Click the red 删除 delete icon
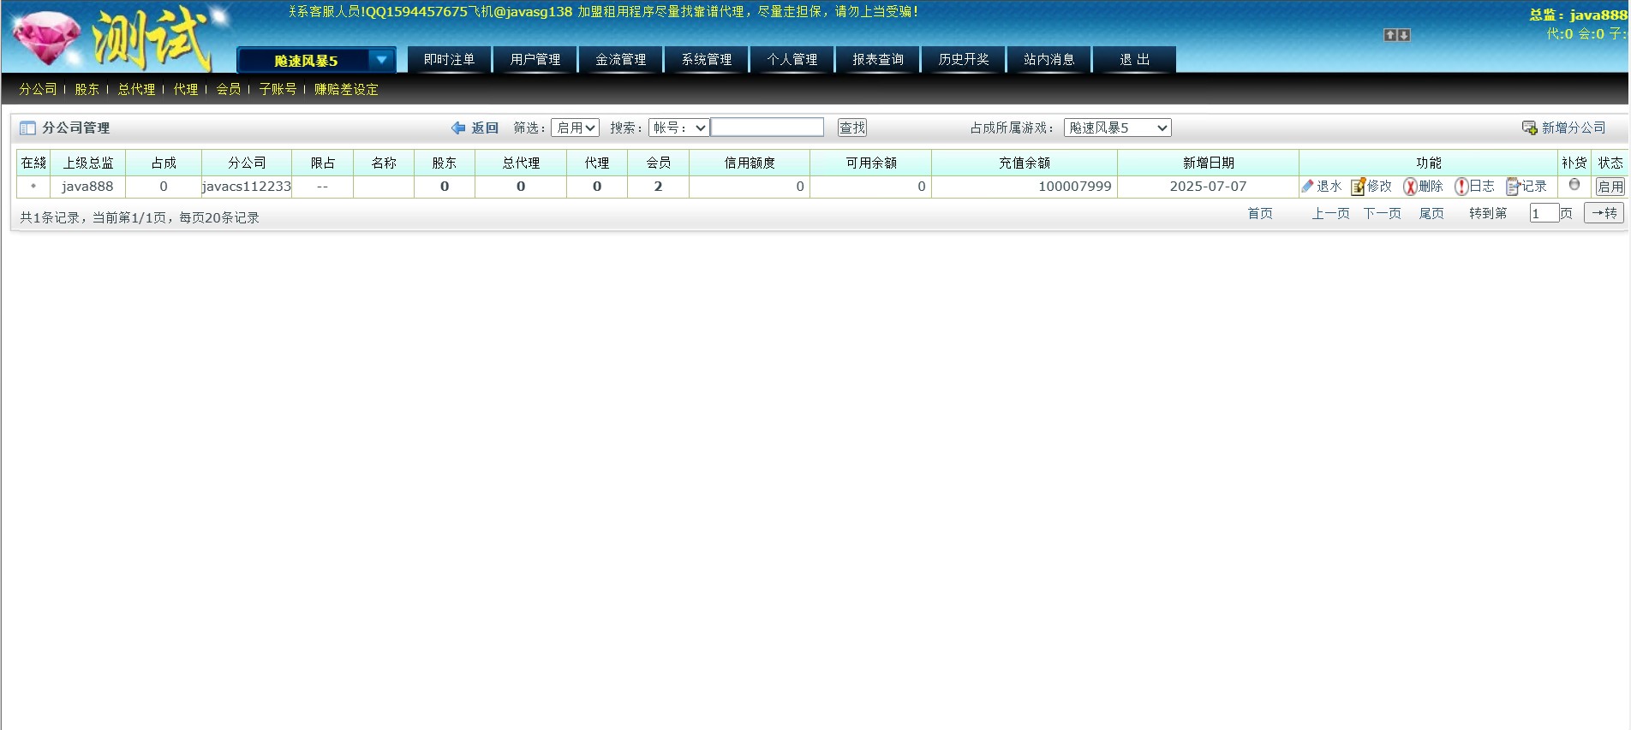 click(x=1409, y=187)
